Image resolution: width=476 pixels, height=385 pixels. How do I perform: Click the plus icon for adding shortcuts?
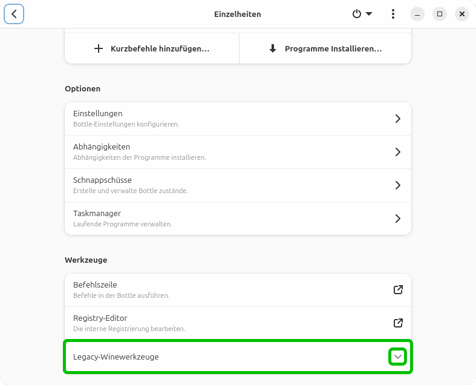(x=99, y=48)
